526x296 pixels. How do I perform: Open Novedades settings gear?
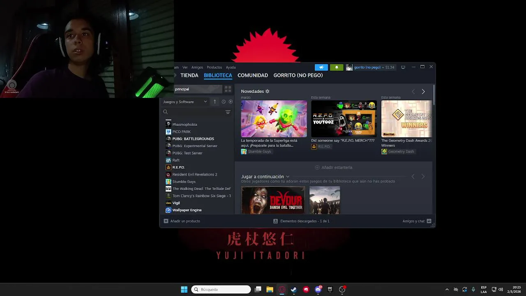tap(268, 91)
